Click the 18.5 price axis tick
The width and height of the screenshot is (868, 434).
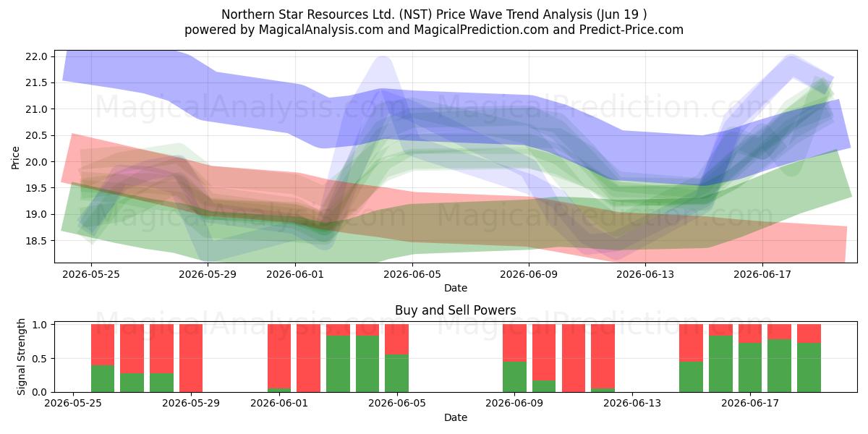pos(38,241)
